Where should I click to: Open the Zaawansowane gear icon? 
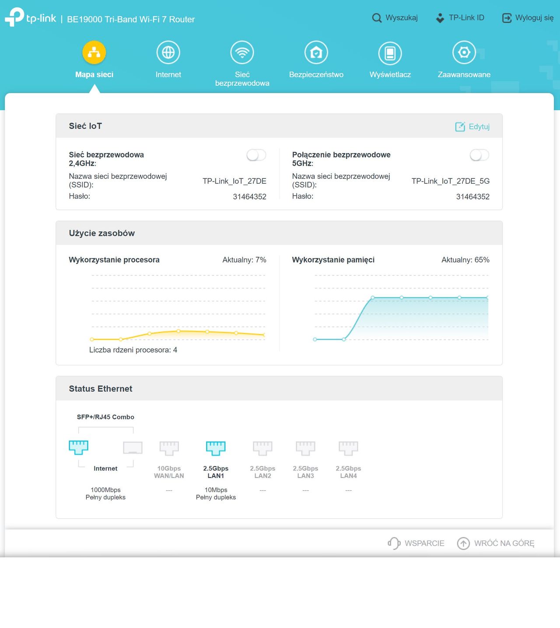pos(464,52)
